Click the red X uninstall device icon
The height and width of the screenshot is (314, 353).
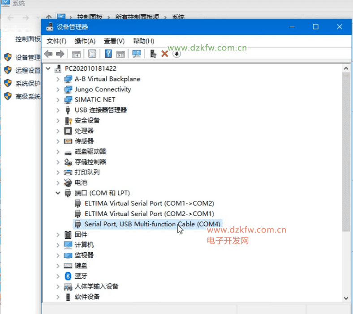click(164, 54)
